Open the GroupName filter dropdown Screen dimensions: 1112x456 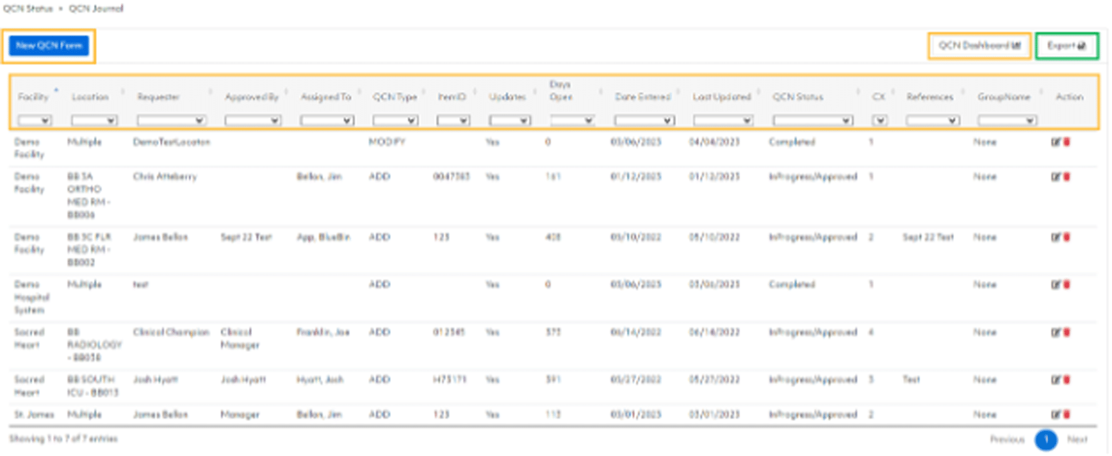pyautogui.click(x=1007, y=120)
